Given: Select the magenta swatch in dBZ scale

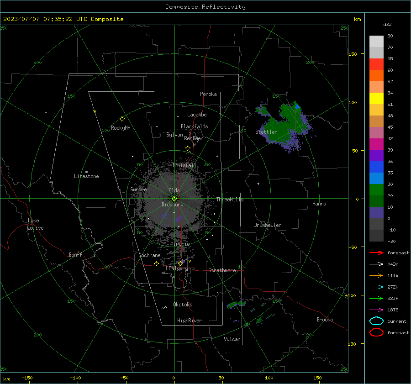Looking at the screenshot, I should [x=376, y=144].
